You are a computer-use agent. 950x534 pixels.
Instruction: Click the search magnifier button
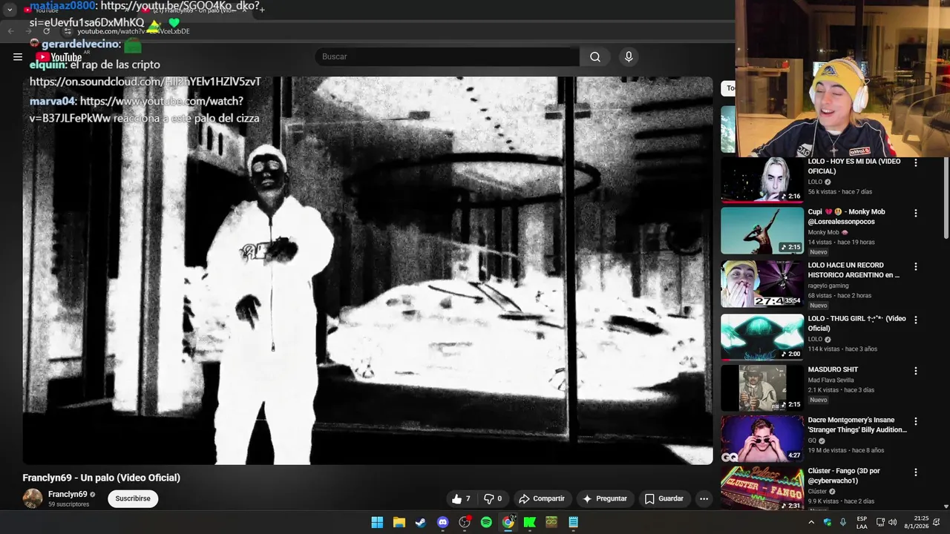595,57
